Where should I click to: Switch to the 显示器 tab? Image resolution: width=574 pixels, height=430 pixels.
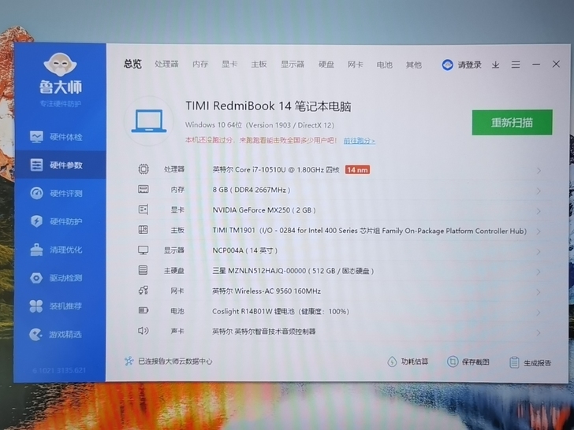(x=293, y=65)
